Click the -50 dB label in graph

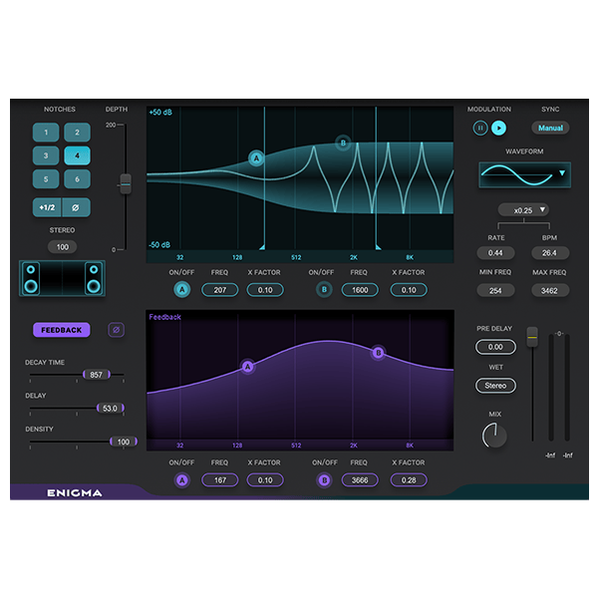click(x=159, y=244)
